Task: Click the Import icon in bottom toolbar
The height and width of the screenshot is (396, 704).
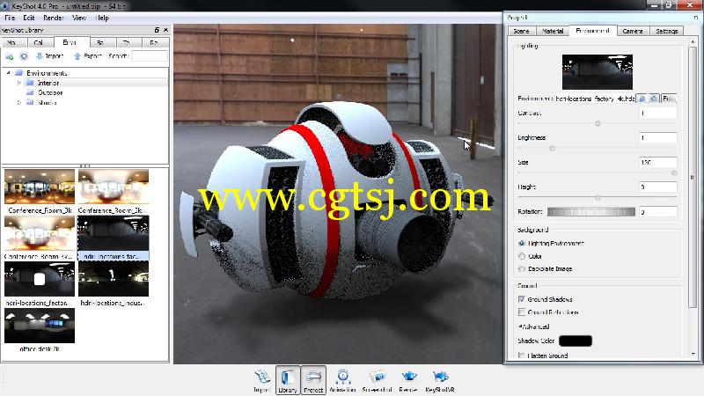Action: pyautogui.click(x=262, y=381)
